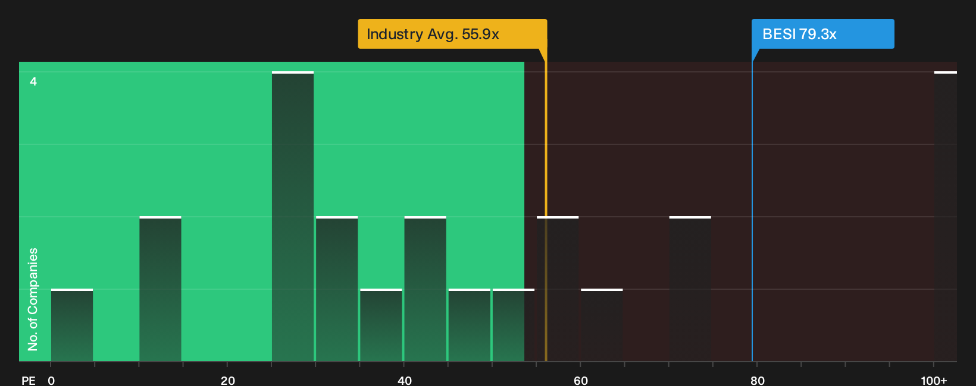Click the bar at PE 40–45
976x386 pixels.
point(425,289)
